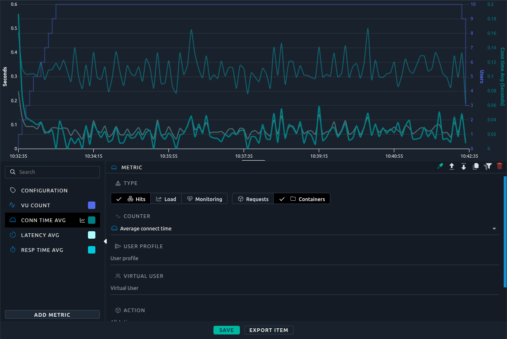
Task: Click the blue vertical scrollbar in metric panel
Action: pyautogui.click(x=505, y=232)
